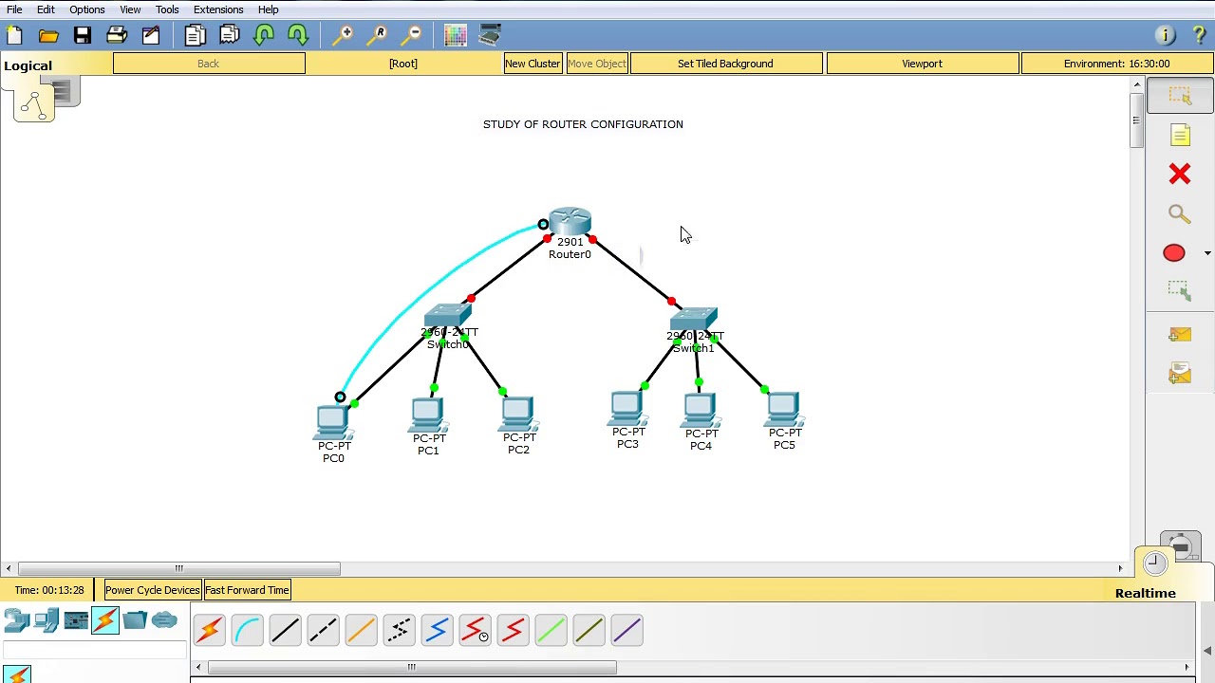
Task: Open drawing shape dropdown arrow
Action: [1207, 253]
